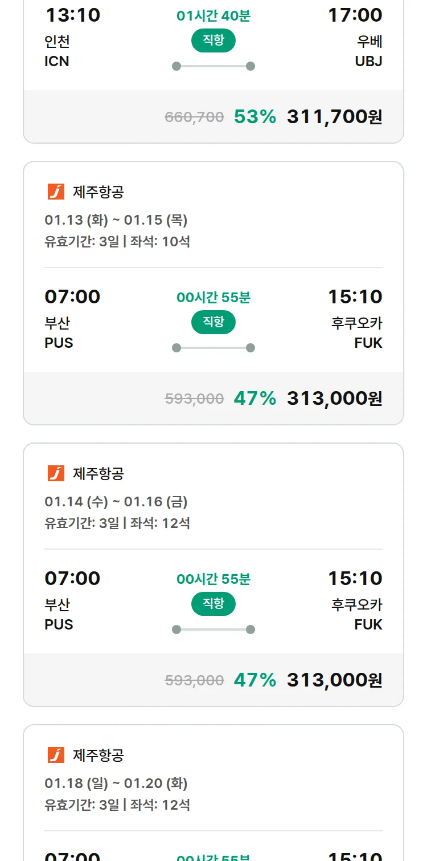Open the 01.18 (일) ~ 01.20 (화) flight card

coord(116,783)
